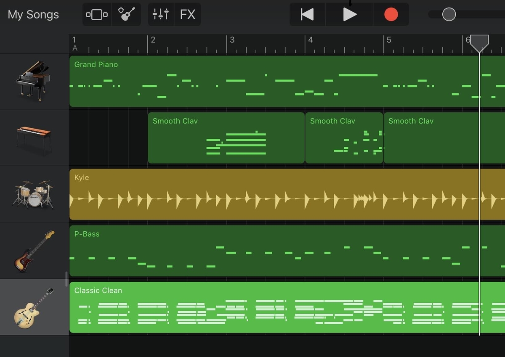The image size is (505, 357).
Task: Select the playhead marker at bar 6
Action: point(479,42)
